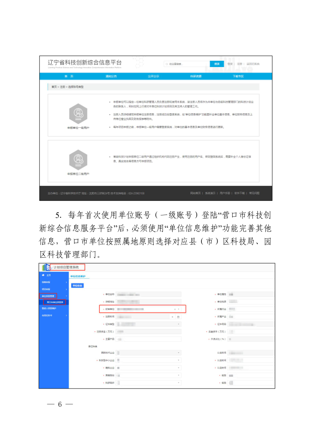
Task: Click the 申报单位一级用户 hexagon icon
Action: [x=78, y=114]
